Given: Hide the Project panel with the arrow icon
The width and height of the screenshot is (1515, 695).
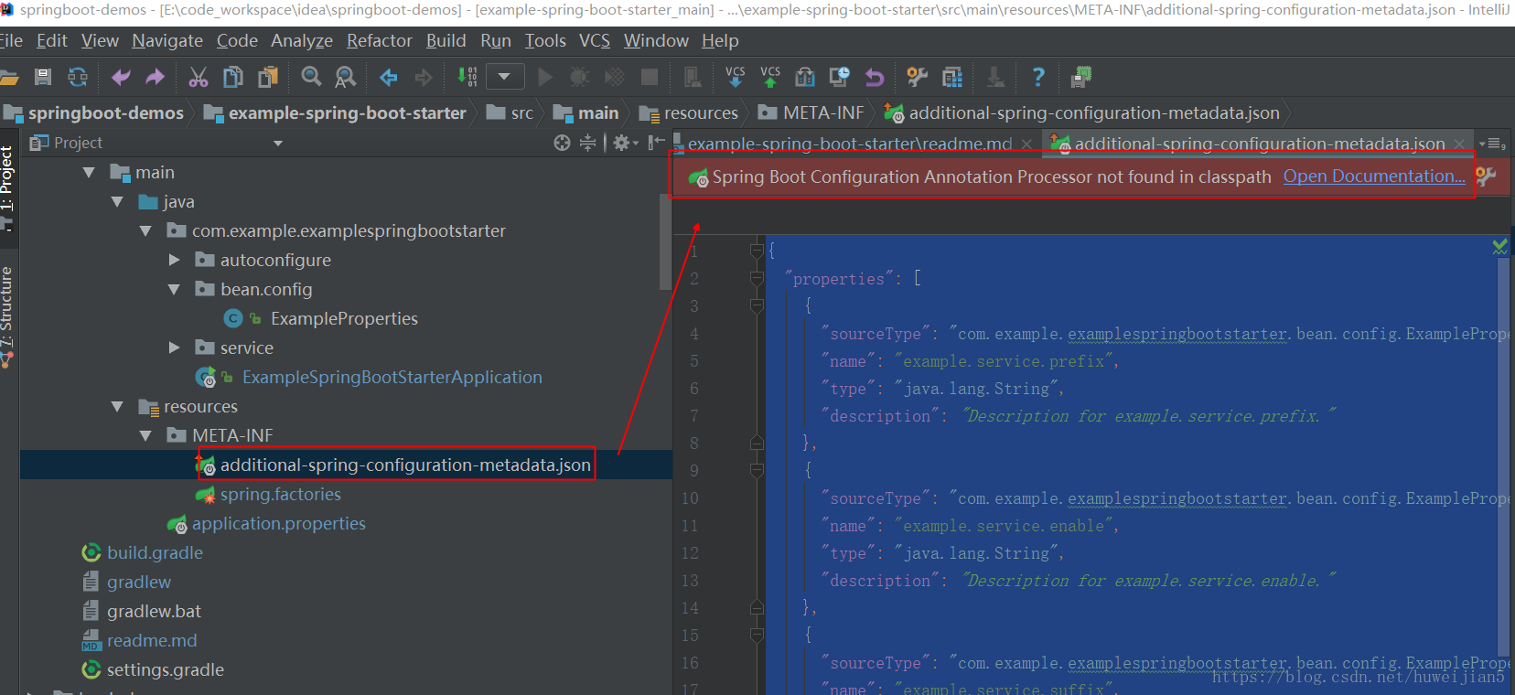Looking at the screenshot, I should click(x=656, y=143).
